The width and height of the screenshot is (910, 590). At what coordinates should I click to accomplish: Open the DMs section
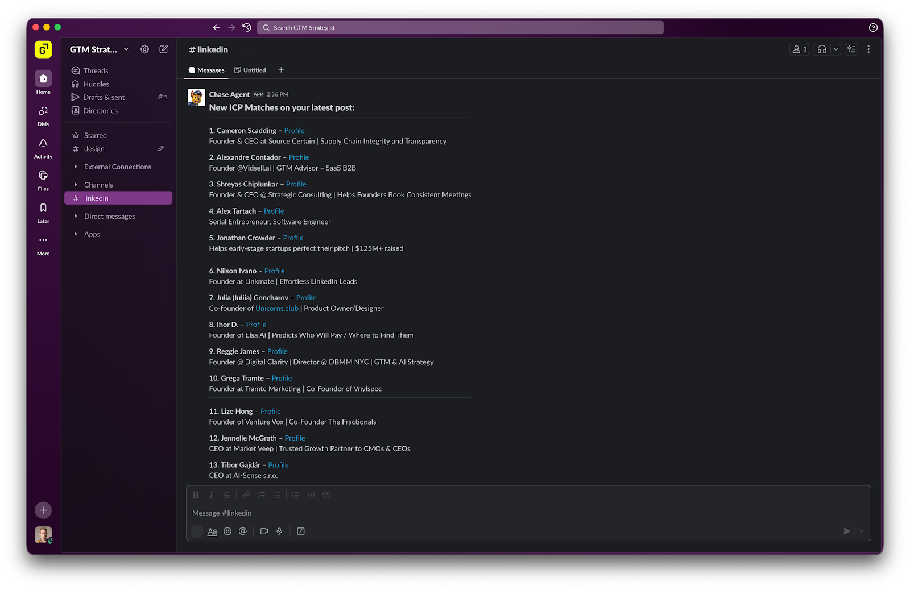(x=43, y=115)
